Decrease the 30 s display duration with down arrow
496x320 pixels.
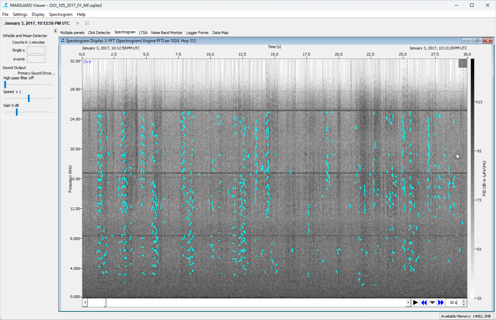(464, 304)
